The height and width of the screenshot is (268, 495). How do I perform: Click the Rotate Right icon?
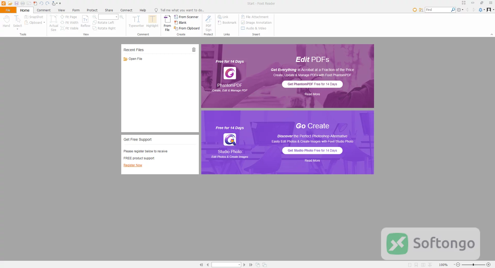pos(95,28)
